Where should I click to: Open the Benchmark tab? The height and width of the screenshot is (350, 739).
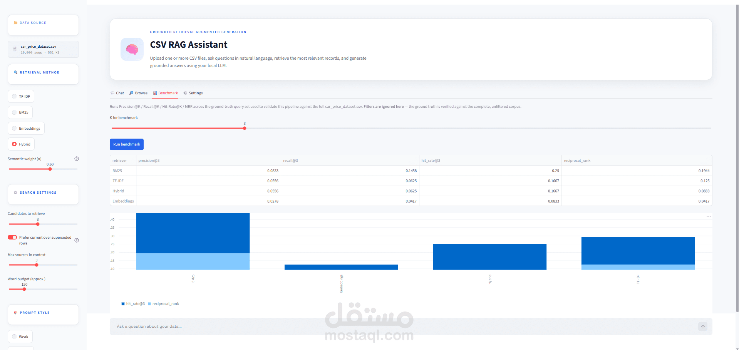coord(165,93)
